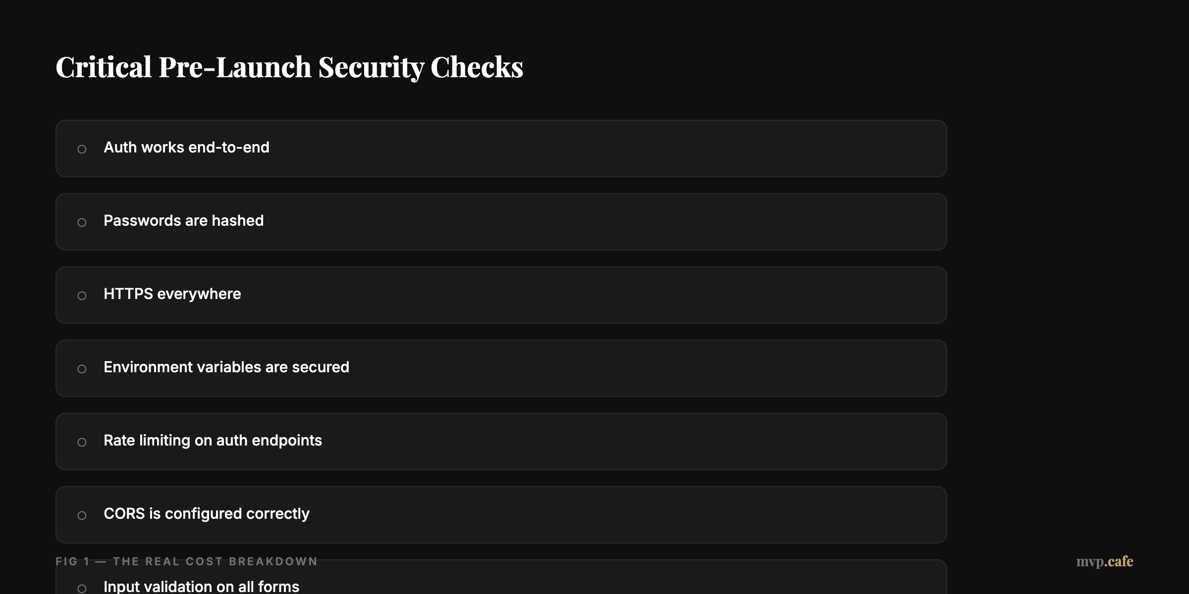Click the empty circle beside 'Auth works end-to-end'

tap(82, 148)
